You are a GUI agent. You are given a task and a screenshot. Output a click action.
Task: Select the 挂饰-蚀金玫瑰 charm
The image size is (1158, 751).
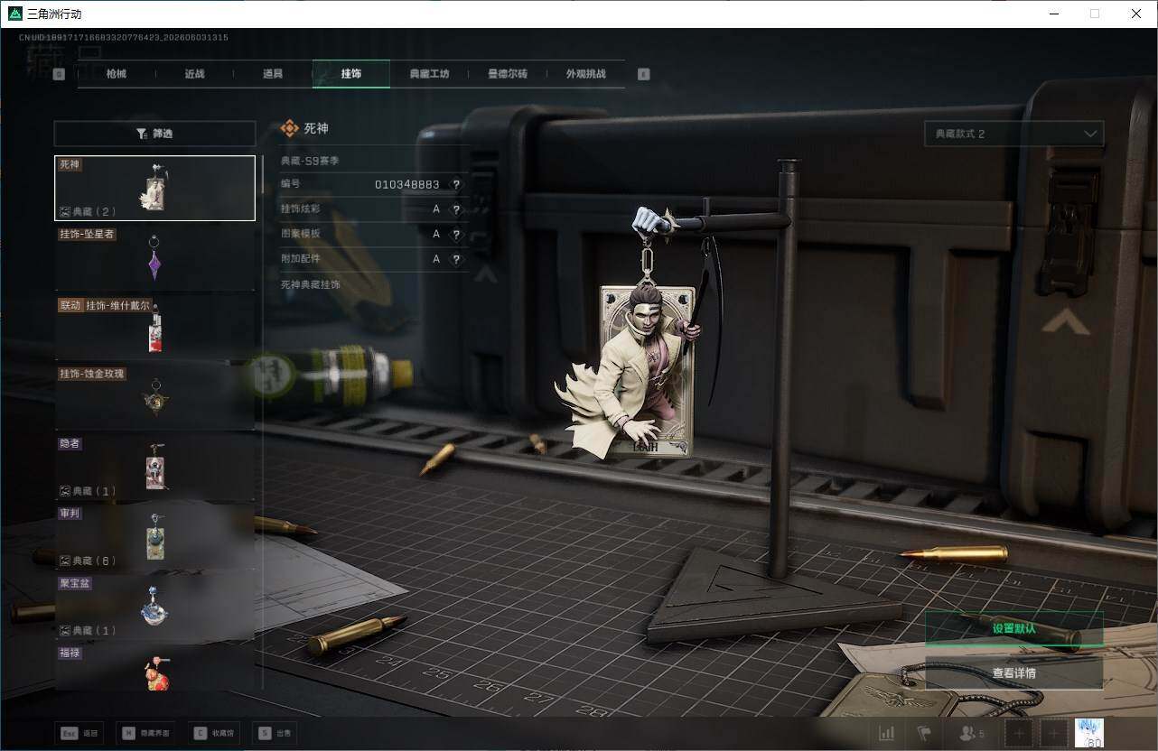click(x=154, y=398)
